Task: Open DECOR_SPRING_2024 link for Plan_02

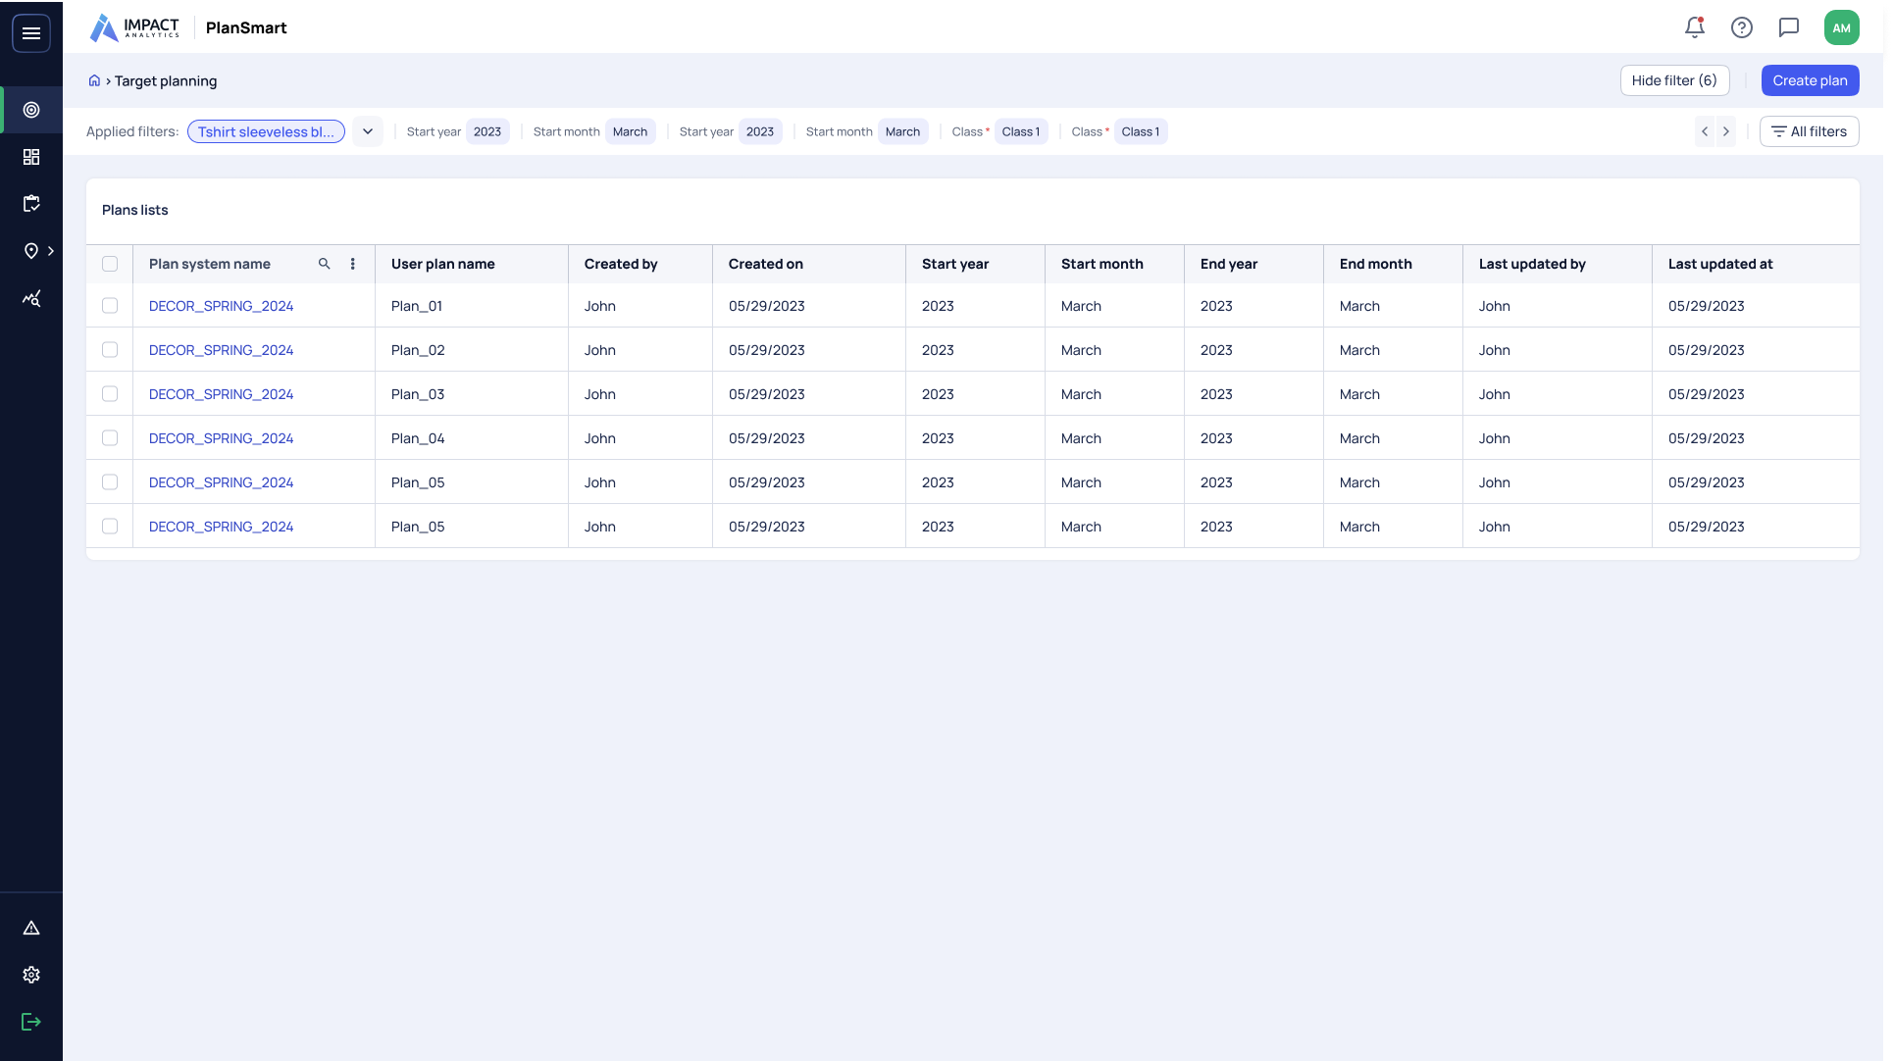Action: pos(221,350)
